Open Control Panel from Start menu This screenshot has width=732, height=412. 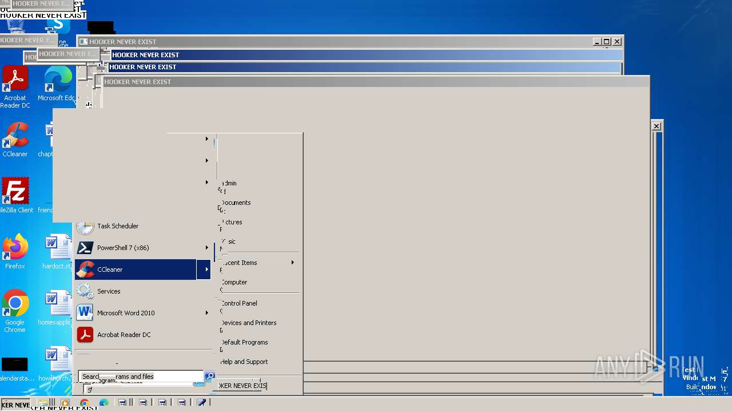pos(238,303)
